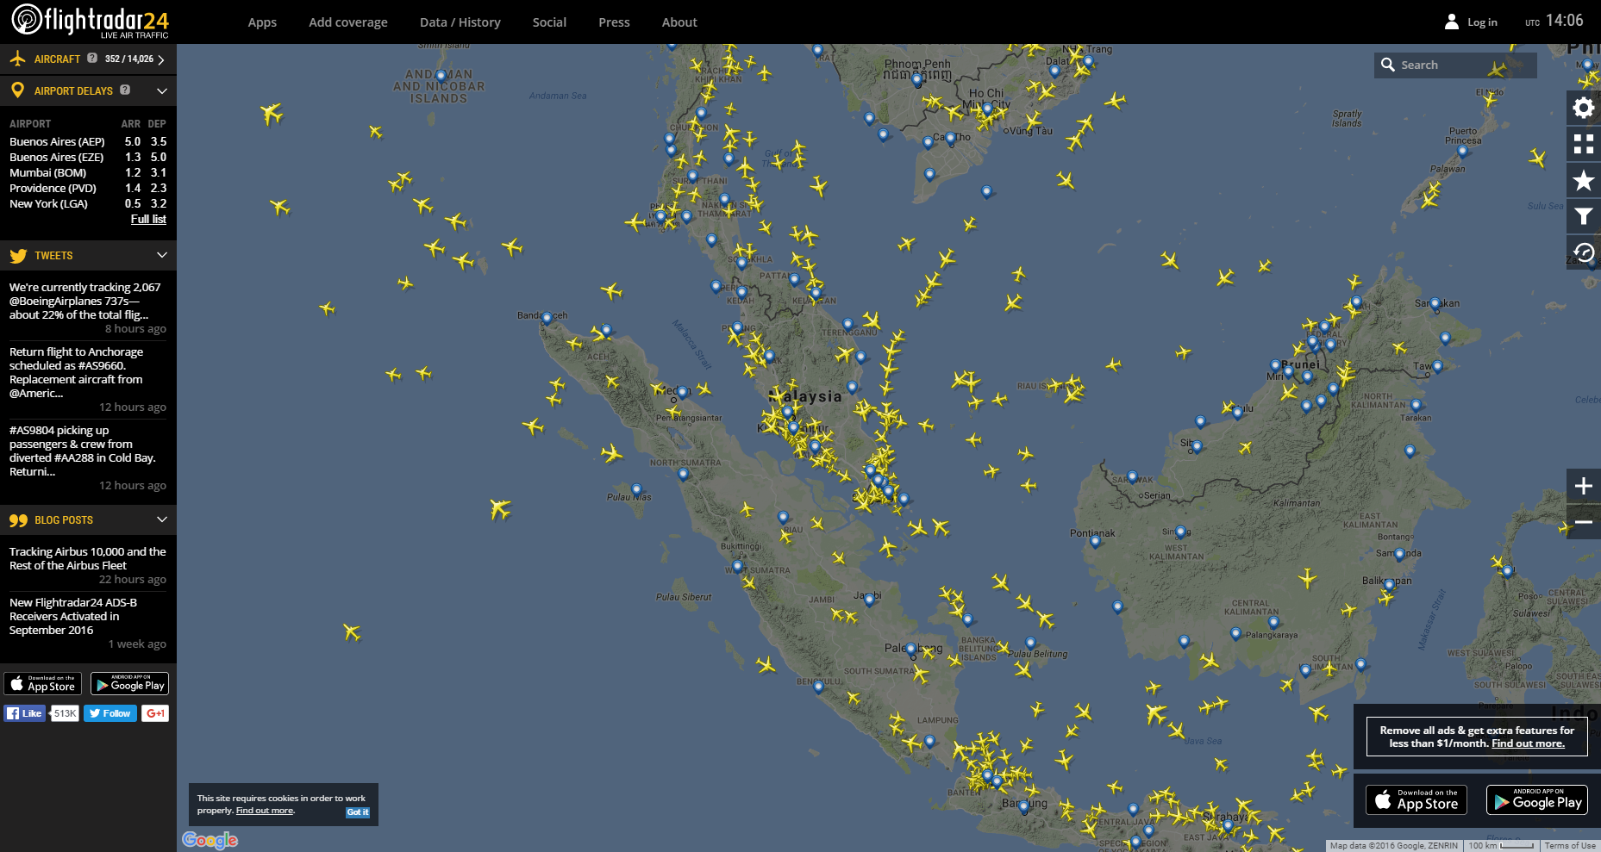Click Find out more in ads removal banner

click(x=1528, y=743)
